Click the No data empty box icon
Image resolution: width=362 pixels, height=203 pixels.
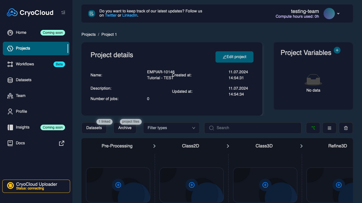pyautogui.click(x=313, y=80)
